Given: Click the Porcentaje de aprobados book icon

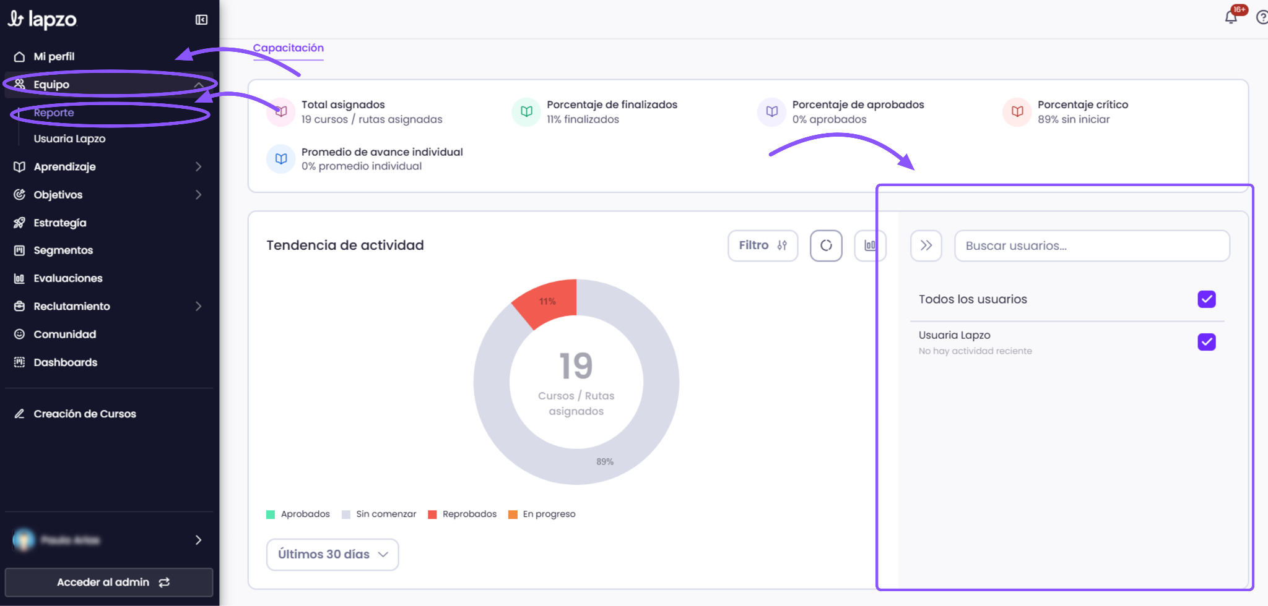Looking at the screenshot, I should [772, 112].
